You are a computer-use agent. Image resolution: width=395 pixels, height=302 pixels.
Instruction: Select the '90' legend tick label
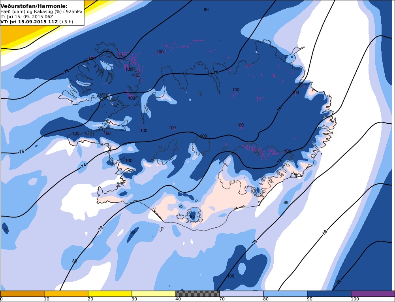310,299
